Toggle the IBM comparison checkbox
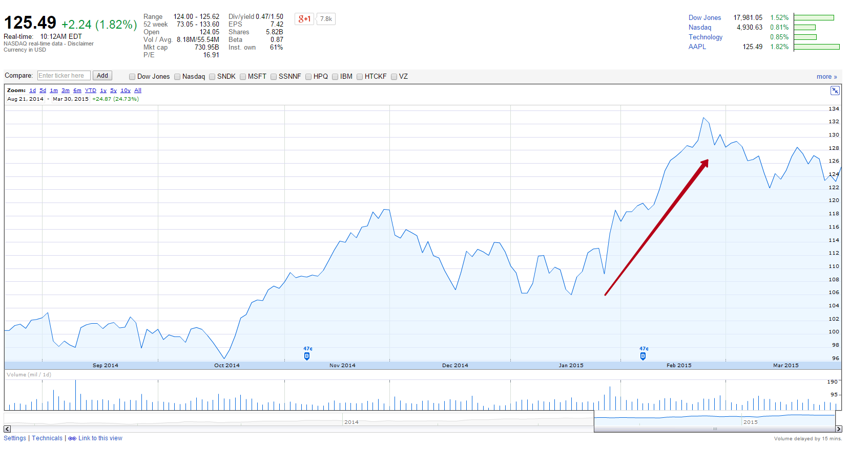Image resolution: width=850 pixels, height=450 pixels. coord(335,77)
